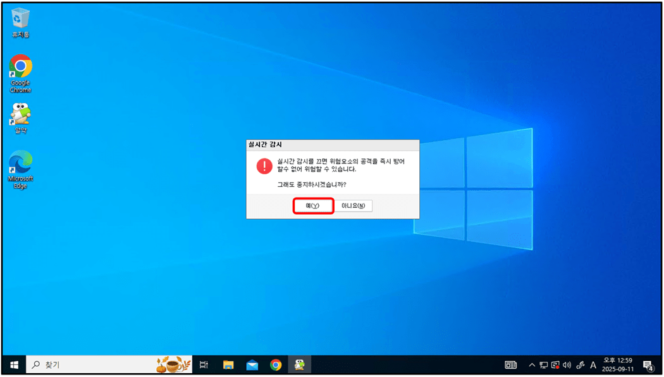Open the Mail app in the taskbar

(x=252, y=364)
